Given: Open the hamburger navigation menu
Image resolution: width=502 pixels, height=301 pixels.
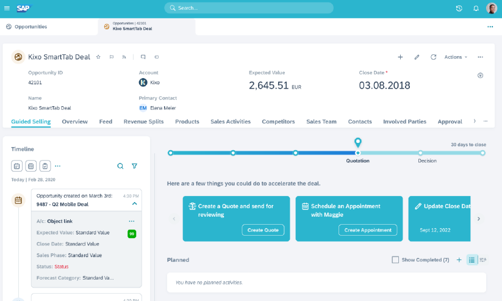Looking at the screenshot, I should [x=7, y=9].
